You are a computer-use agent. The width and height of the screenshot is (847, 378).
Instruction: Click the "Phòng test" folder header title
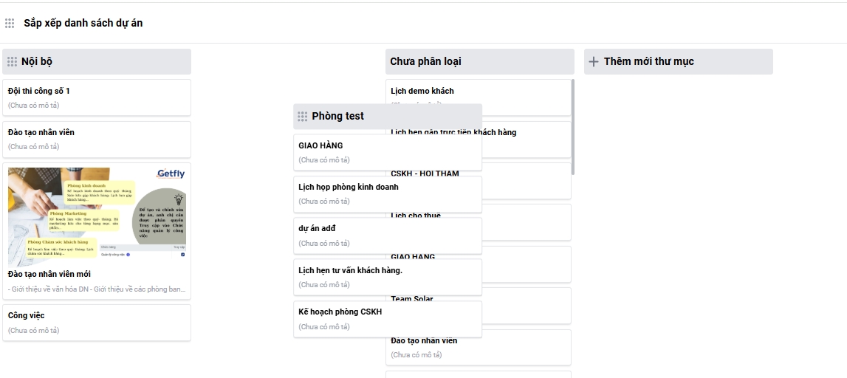click(x=337, y=116)
